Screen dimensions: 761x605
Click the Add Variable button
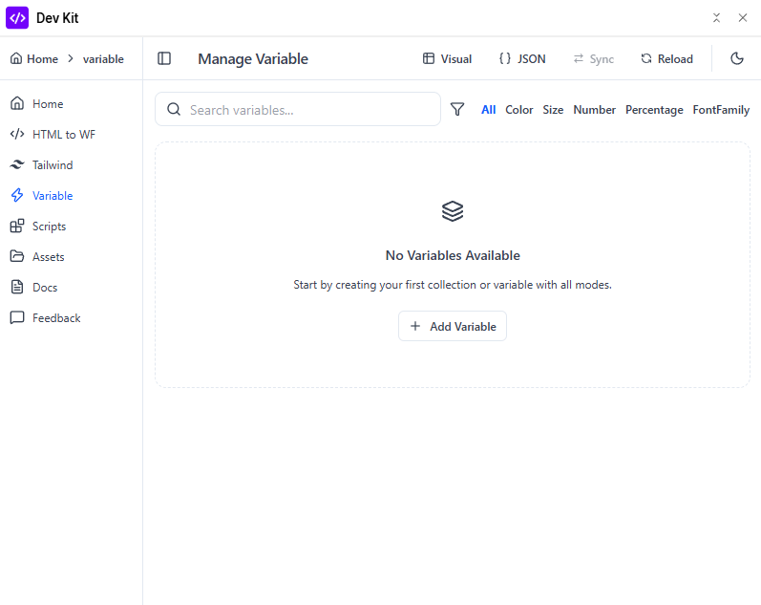453,326
